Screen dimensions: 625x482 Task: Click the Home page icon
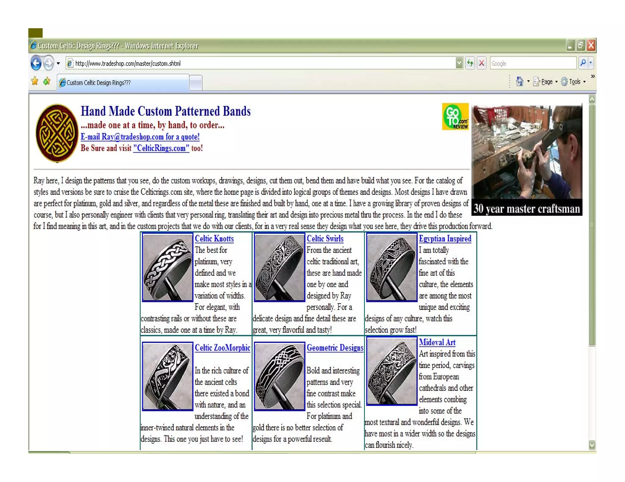pyautogui.click(x=519, y=81)
